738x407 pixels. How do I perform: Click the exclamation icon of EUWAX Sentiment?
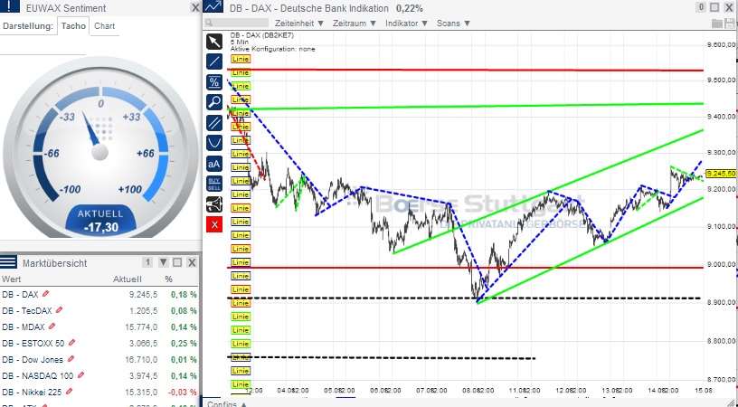pos(10,6)
